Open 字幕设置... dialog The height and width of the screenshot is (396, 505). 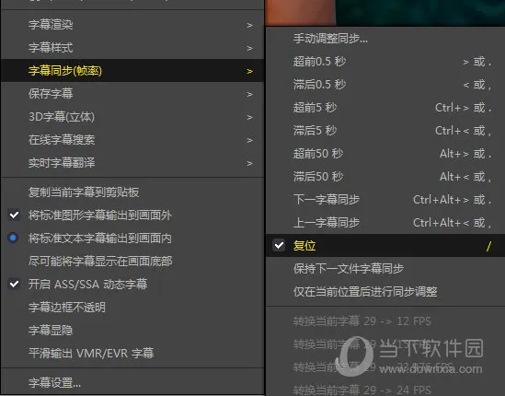[x=132, y=383]
